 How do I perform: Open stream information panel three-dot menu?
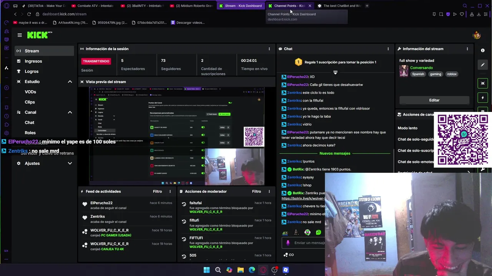467,49
